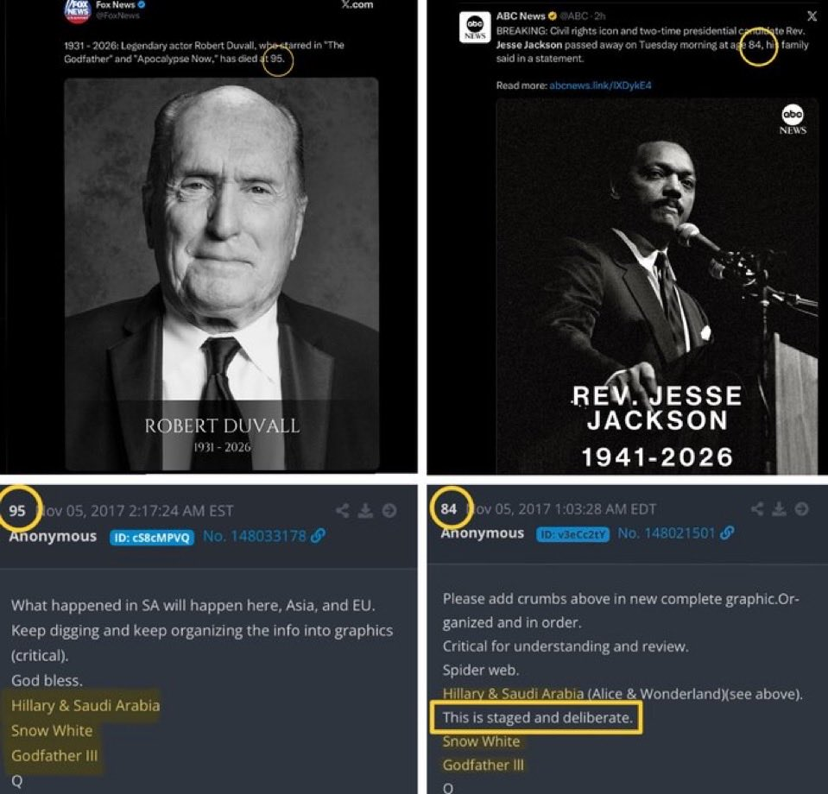Click the download icon on post 95
This screenshot has height=794, width=828.
365,510
